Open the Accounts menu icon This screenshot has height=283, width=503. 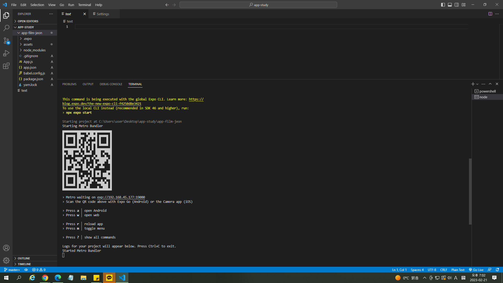point(6,248)
